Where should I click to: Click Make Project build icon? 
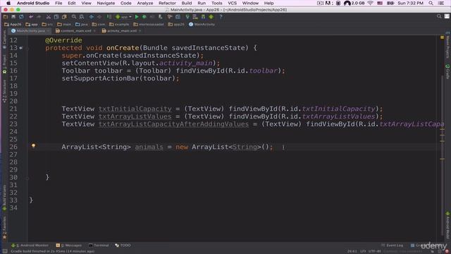tap(109, 17)
